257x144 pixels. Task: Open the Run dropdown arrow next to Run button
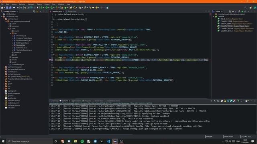49,8
